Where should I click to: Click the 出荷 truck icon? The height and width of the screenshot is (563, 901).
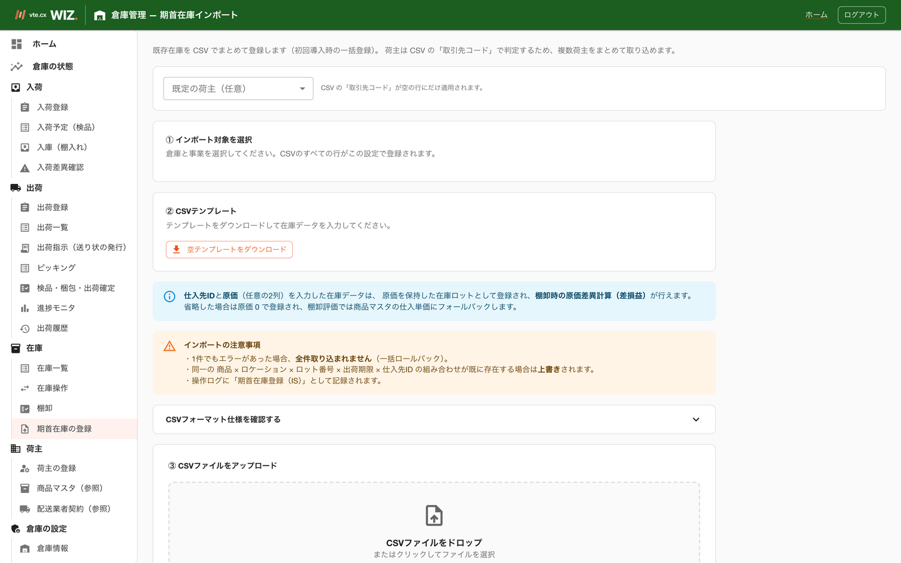16,188
